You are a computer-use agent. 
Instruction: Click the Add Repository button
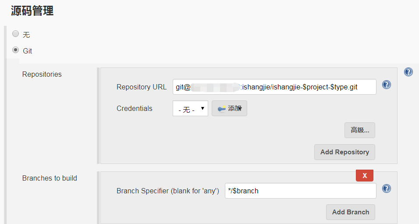point(344,152)
